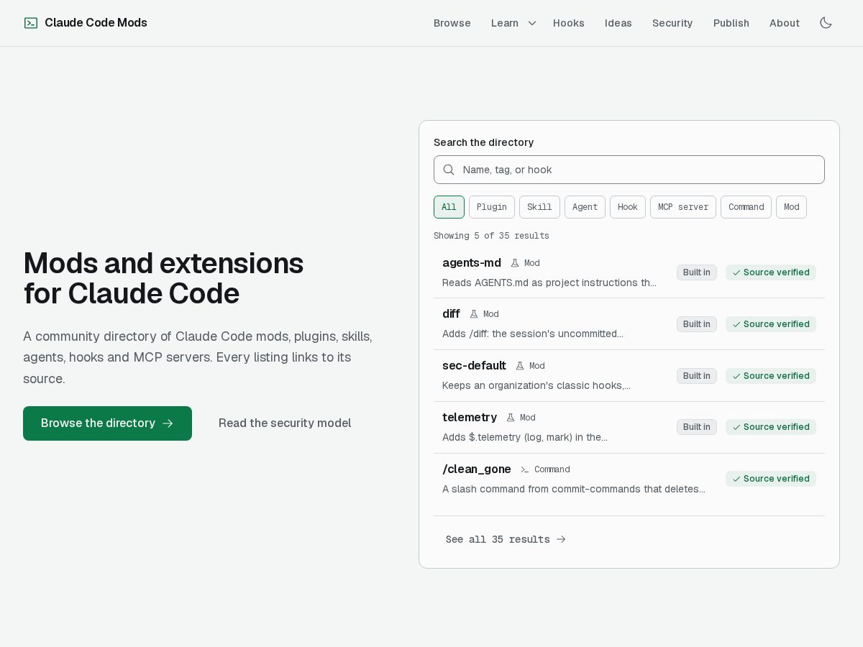The width and height of the screenshot is (863, 647).
Task: Click description Adds /diff: the session's uncommitted
Action: (x=533, y=334)
